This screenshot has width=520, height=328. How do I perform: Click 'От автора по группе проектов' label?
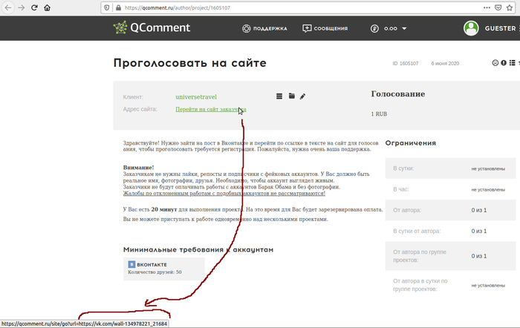pos(420,256)
